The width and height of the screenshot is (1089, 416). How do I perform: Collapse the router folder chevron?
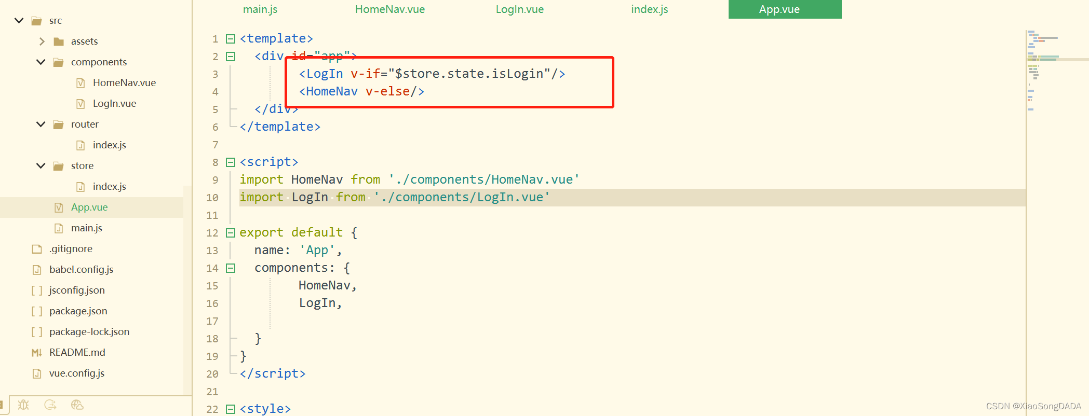[x=41, y=124]
